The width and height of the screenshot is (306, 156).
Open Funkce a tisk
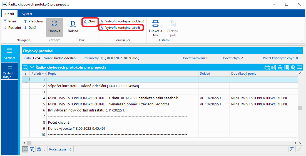coord(156,28)
